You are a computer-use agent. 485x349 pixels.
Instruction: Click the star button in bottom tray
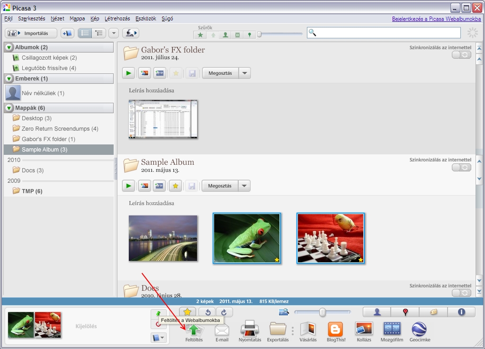(188, 312)
